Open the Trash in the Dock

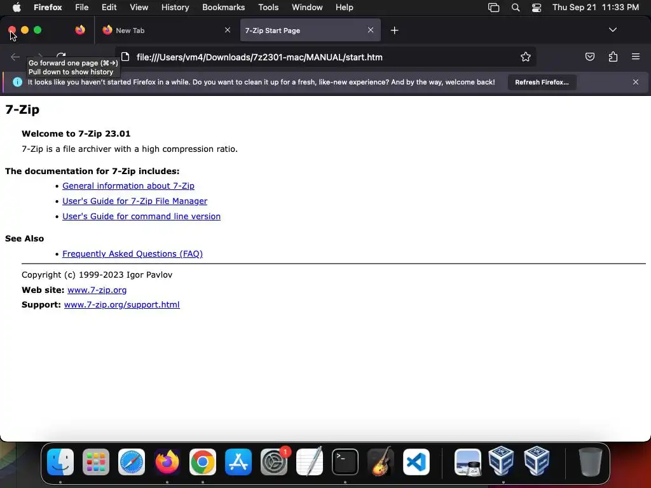point(590,462)
